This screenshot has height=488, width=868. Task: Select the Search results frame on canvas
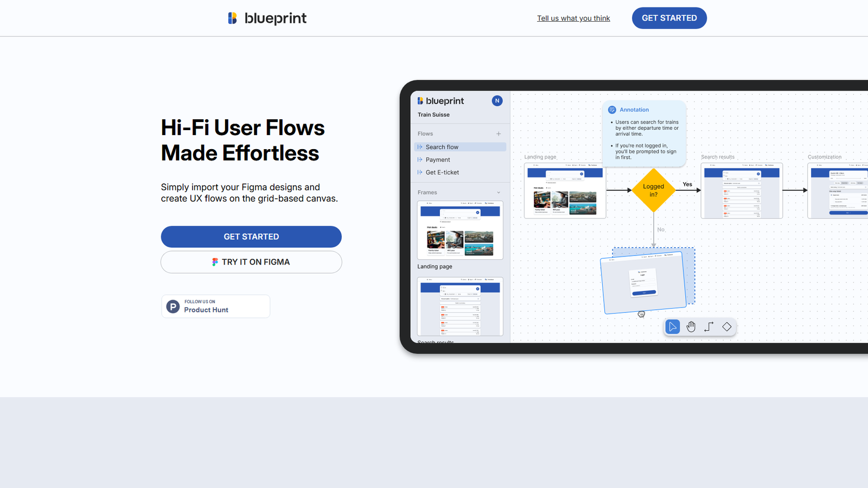(x=742, y=191)
